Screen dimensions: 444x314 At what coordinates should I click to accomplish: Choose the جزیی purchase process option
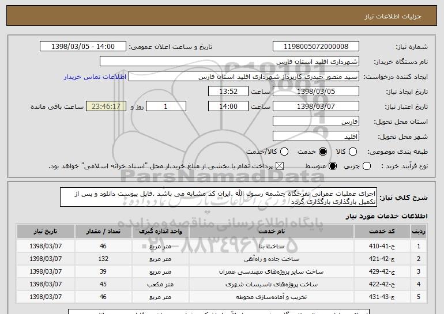(366, 166)
